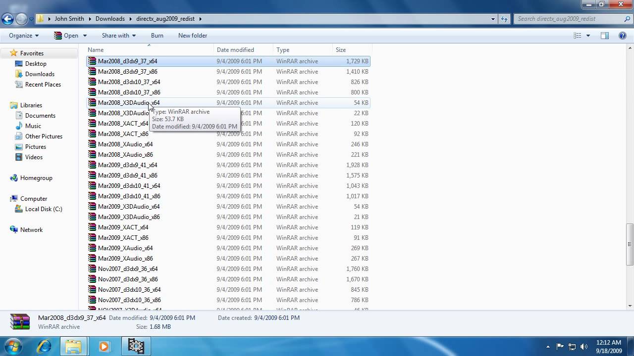634x356 pixels.
Task: Open Recent Places in navigation pane
Action: coord(43,85)
